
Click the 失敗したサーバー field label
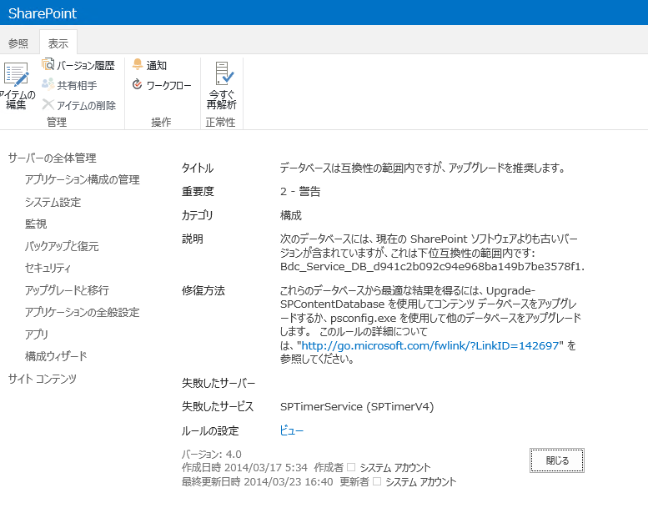(x=219, y=383)
